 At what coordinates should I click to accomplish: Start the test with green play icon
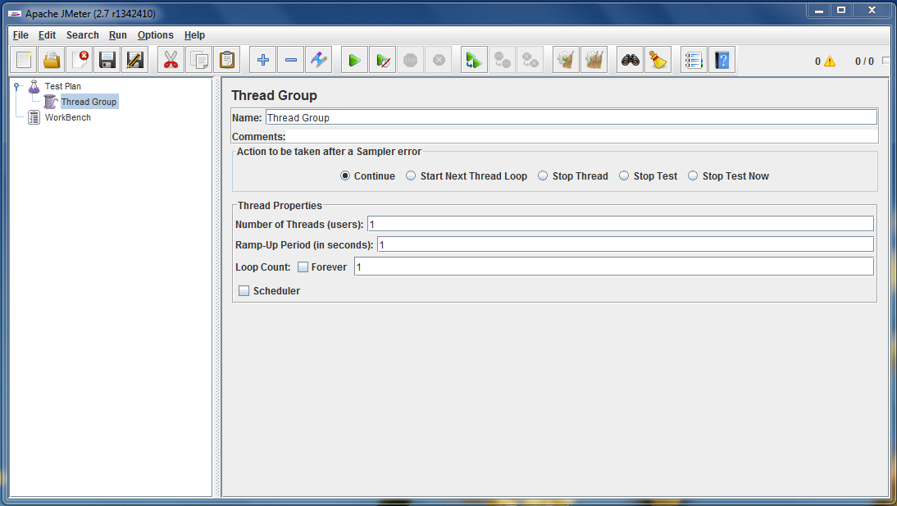pyautogui.click(x=355, y=60)
